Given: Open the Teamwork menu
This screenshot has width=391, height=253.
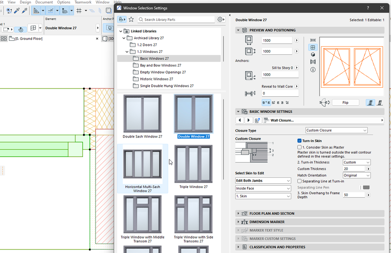Looking at the screenshot, I should coord(83,2).
